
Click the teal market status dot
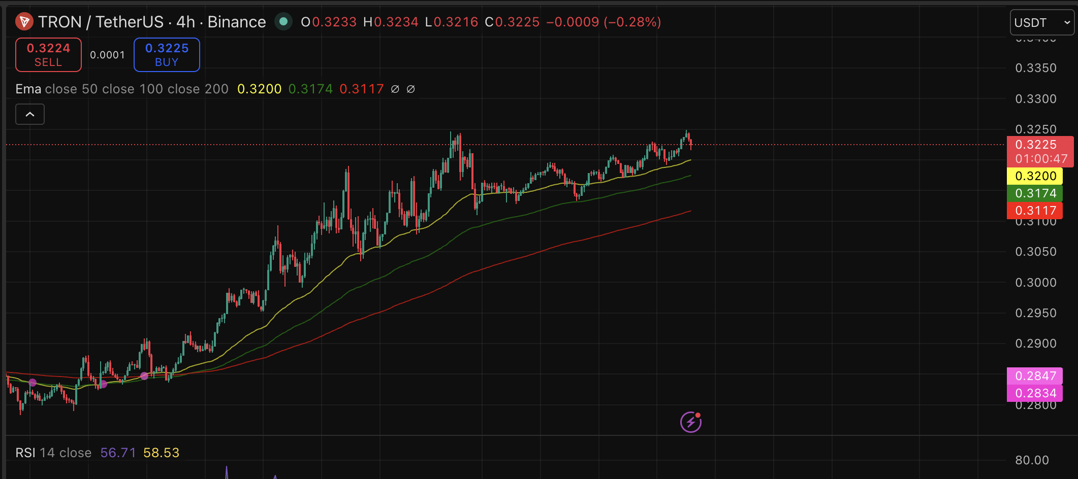283,22
